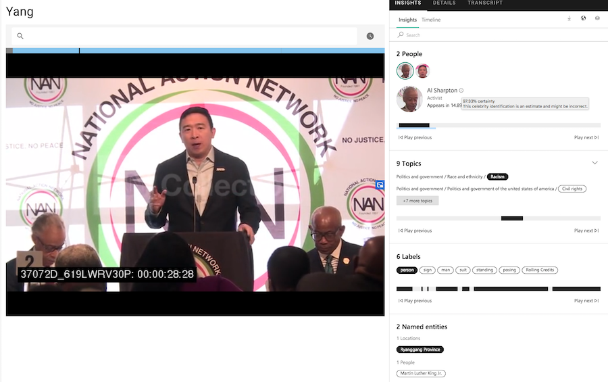Click the video search magnifier icon
608x382 pixels.
(x=20, y=36)
